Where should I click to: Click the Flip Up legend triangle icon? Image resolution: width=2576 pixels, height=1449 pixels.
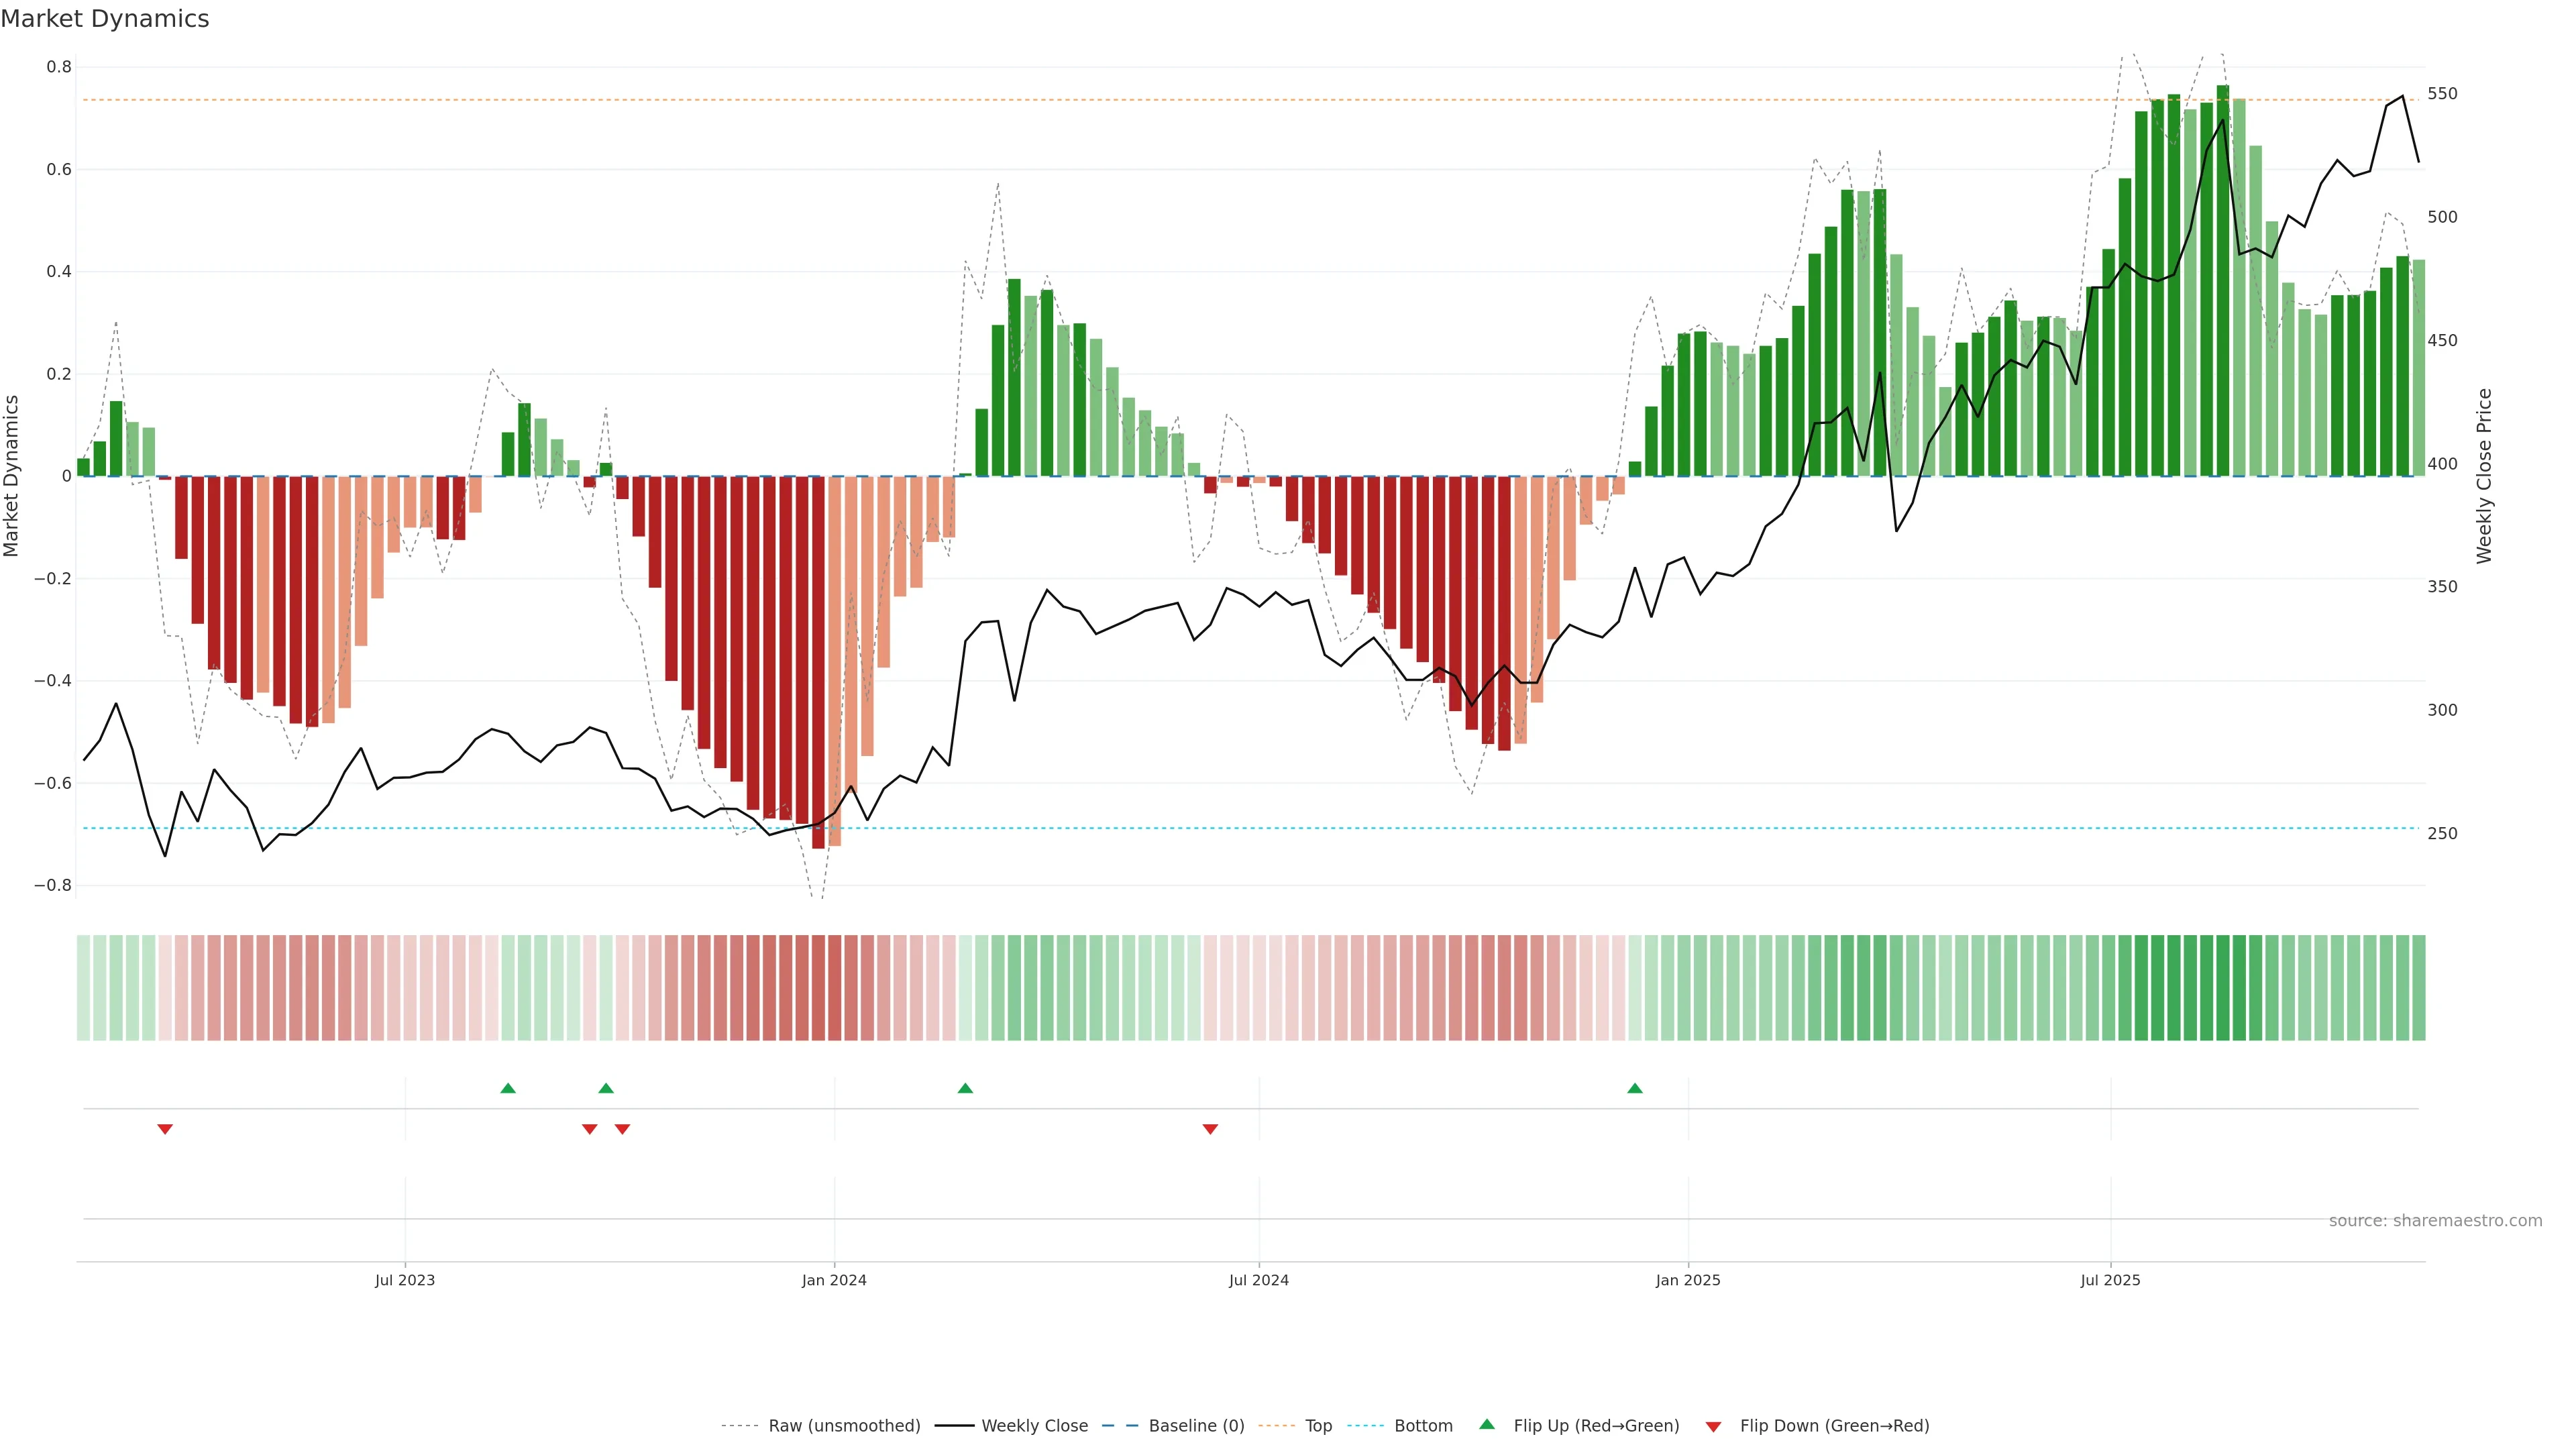(1487, 1424)
